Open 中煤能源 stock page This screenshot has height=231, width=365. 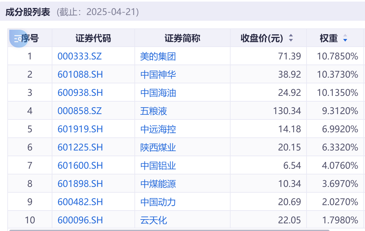click(158, 184)
